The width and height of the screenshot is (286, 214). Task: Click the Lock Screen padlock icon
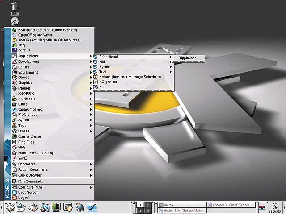[14, 193]
